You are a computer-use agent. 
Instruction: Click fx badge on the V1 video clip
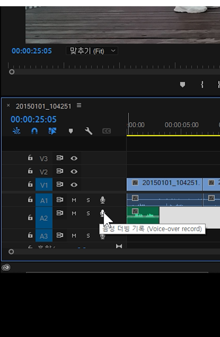click(x=135, y=183)
